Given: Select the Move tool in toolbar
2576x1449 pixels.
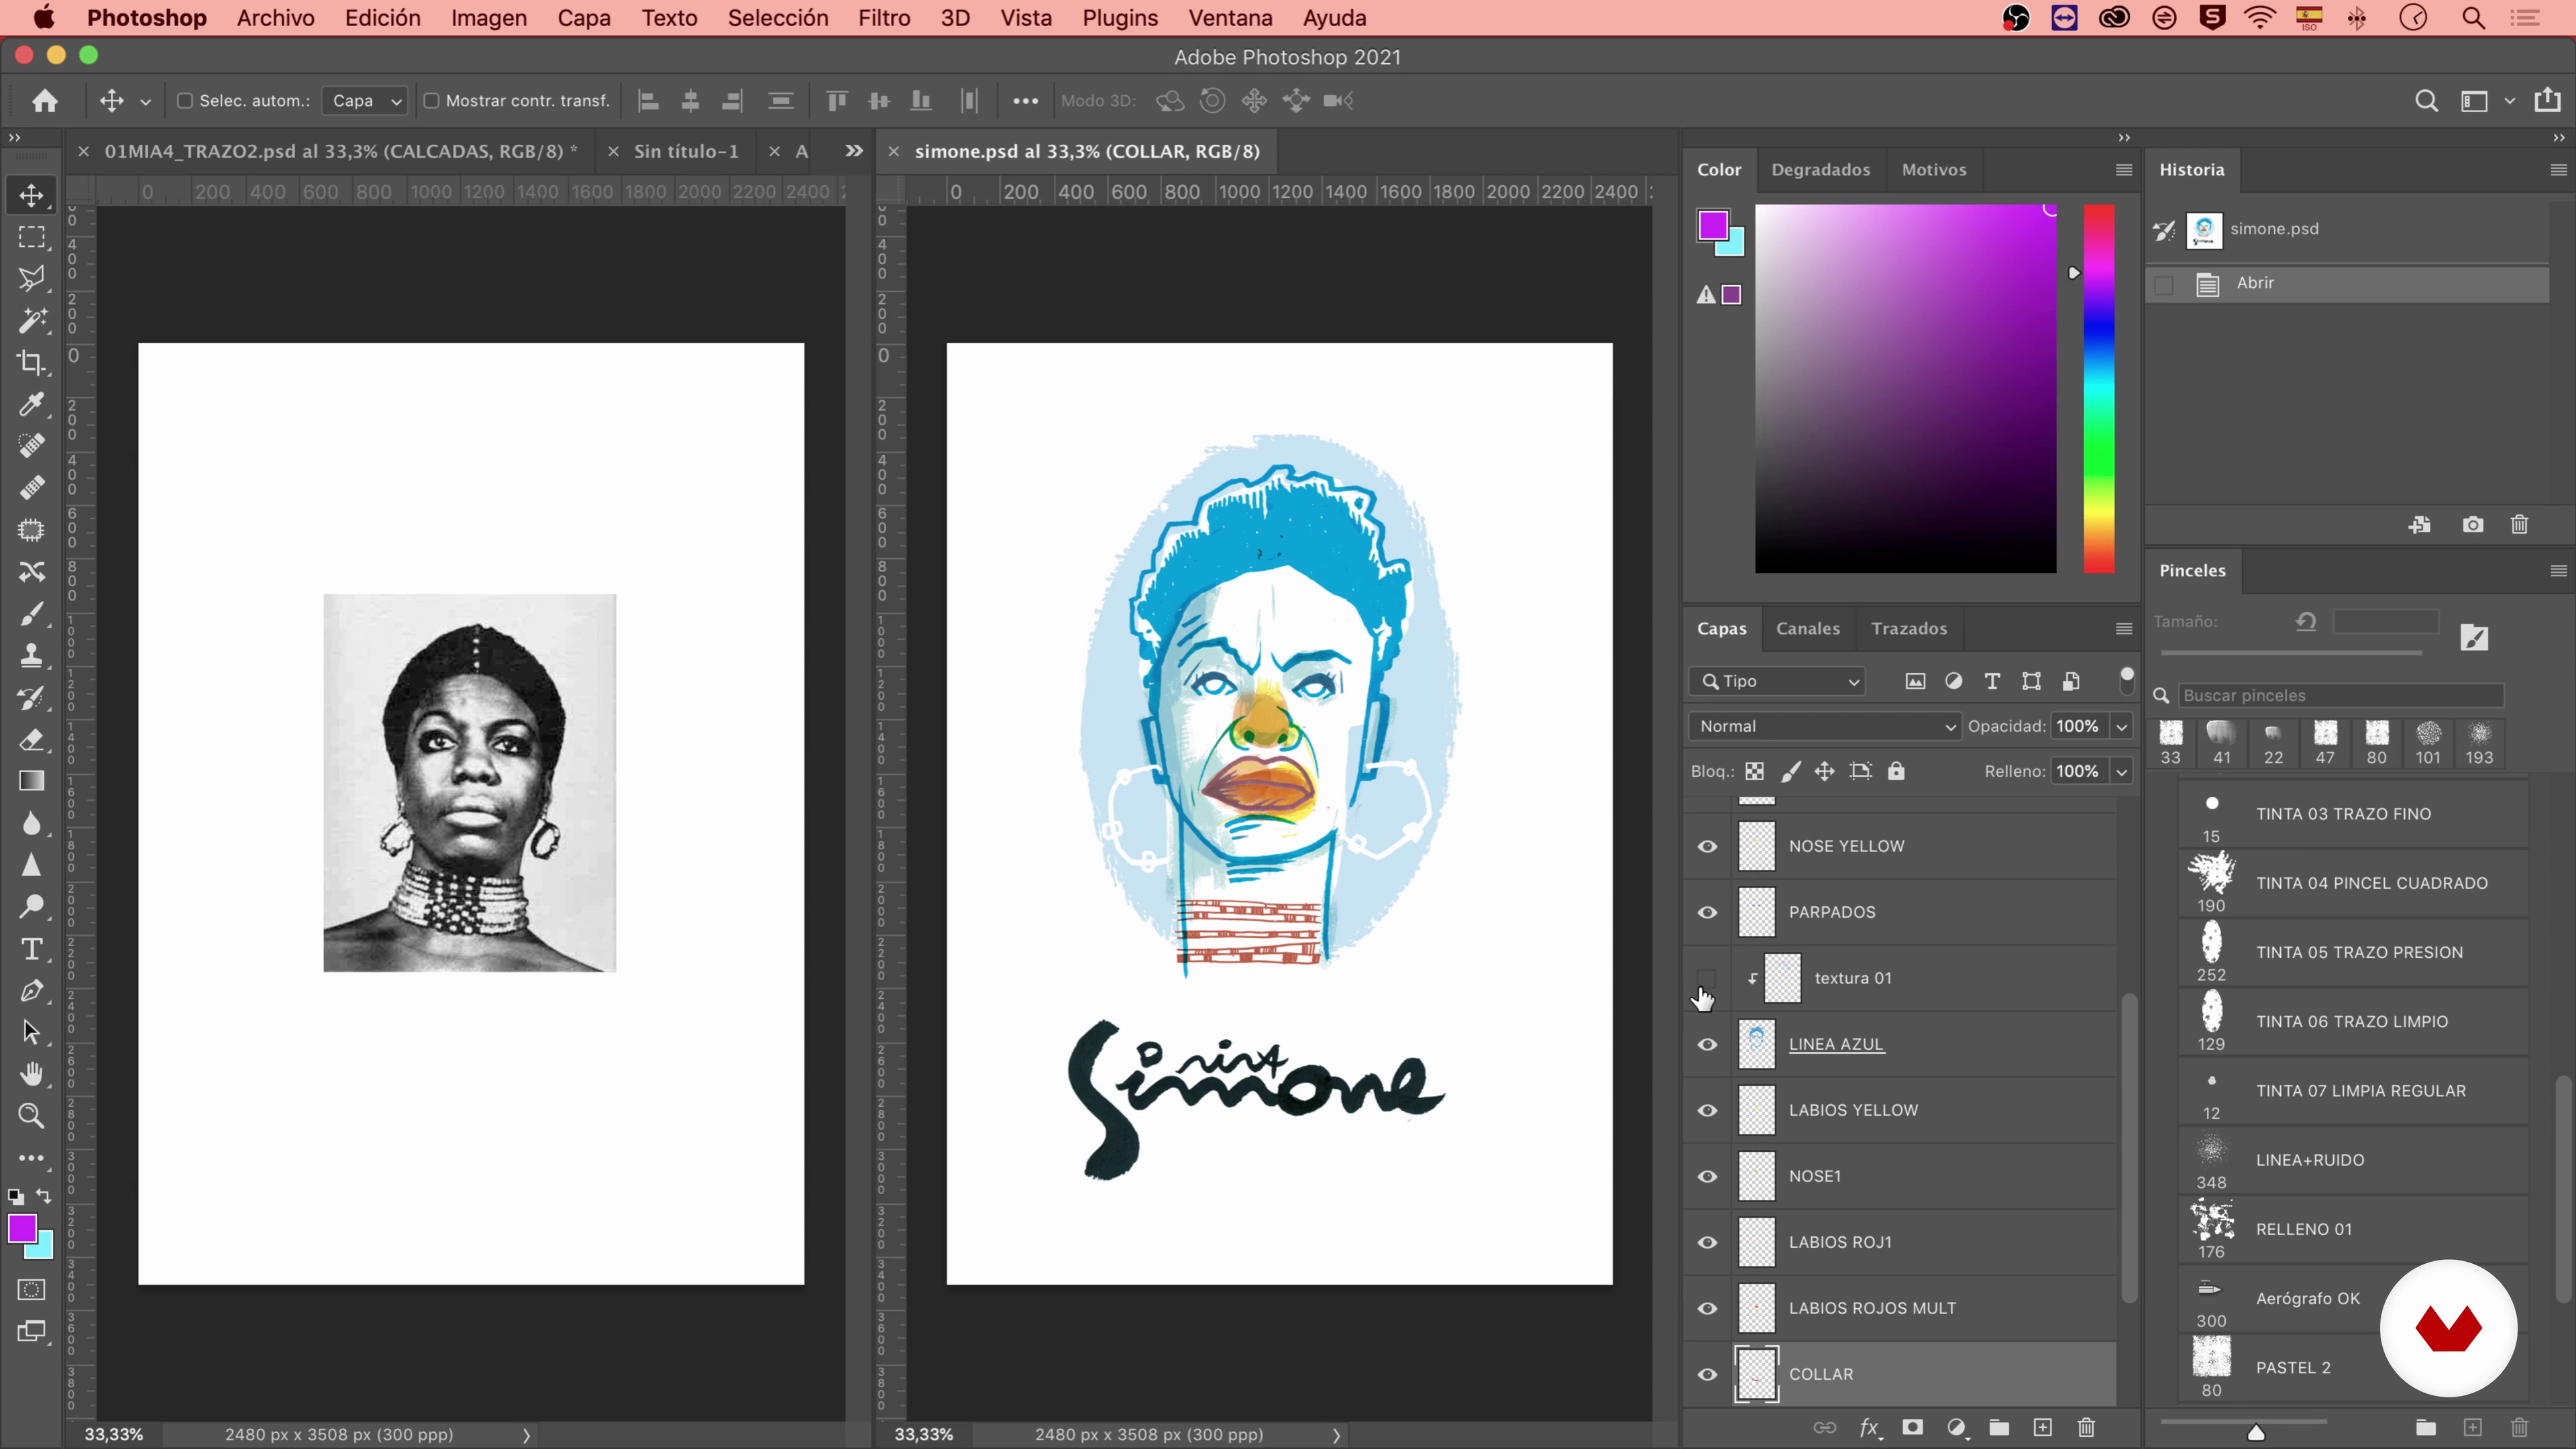Looking at the screenshot, I should point(31,195).
